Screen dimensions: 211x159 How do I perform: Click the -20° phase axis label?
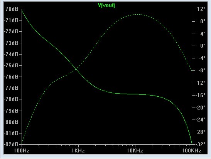pyautogui.click(x=200, y=108)
